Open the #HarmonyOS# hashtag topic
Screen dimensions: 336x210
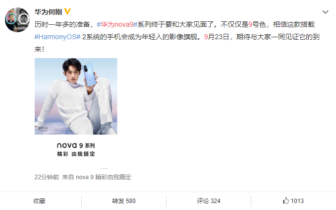coord(57,37)
